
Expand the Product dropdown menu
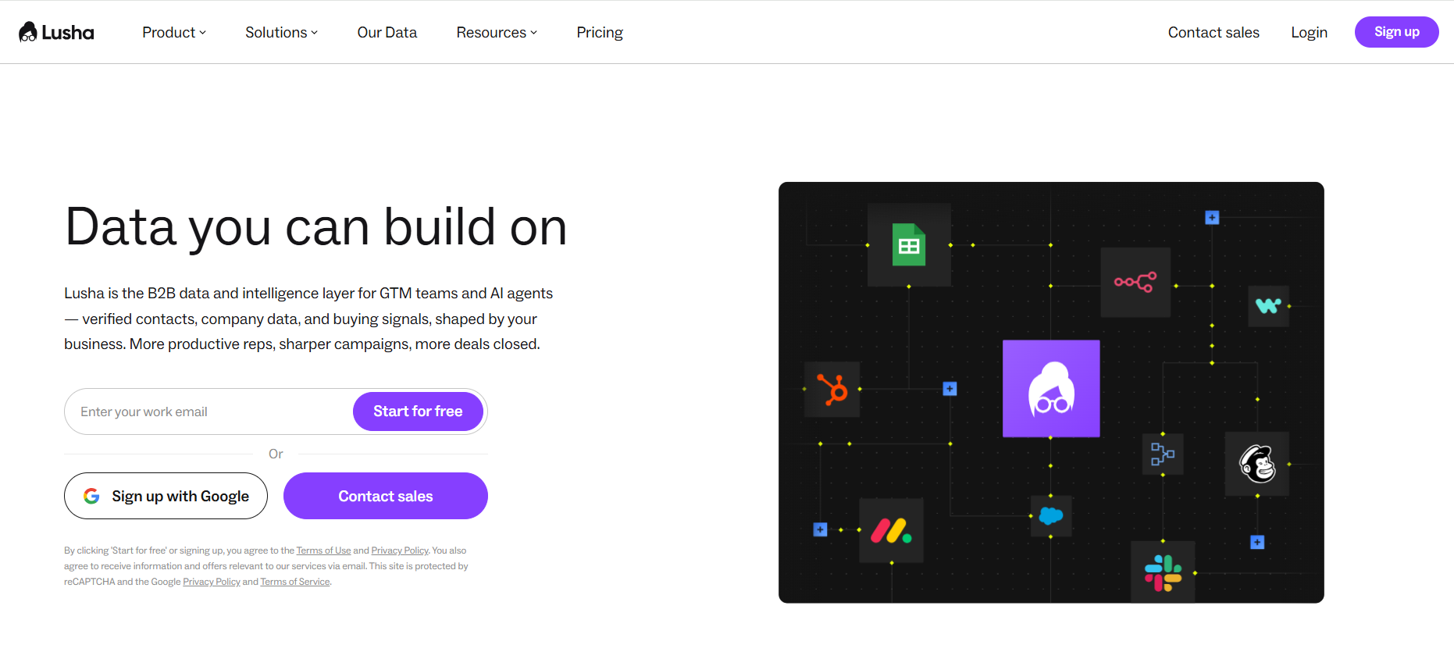tap(174, 32)
